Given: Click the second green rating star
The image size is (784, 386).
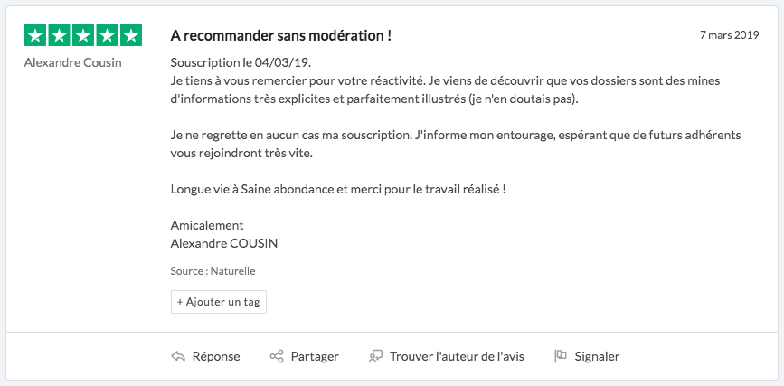Looking at the screenshot, I should (x=59, y=36).
